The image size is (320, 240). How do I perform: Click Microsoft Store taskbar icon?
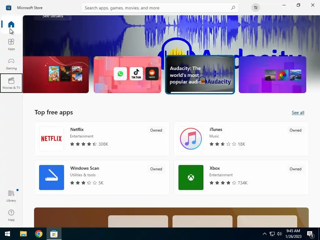click(54, 234)
